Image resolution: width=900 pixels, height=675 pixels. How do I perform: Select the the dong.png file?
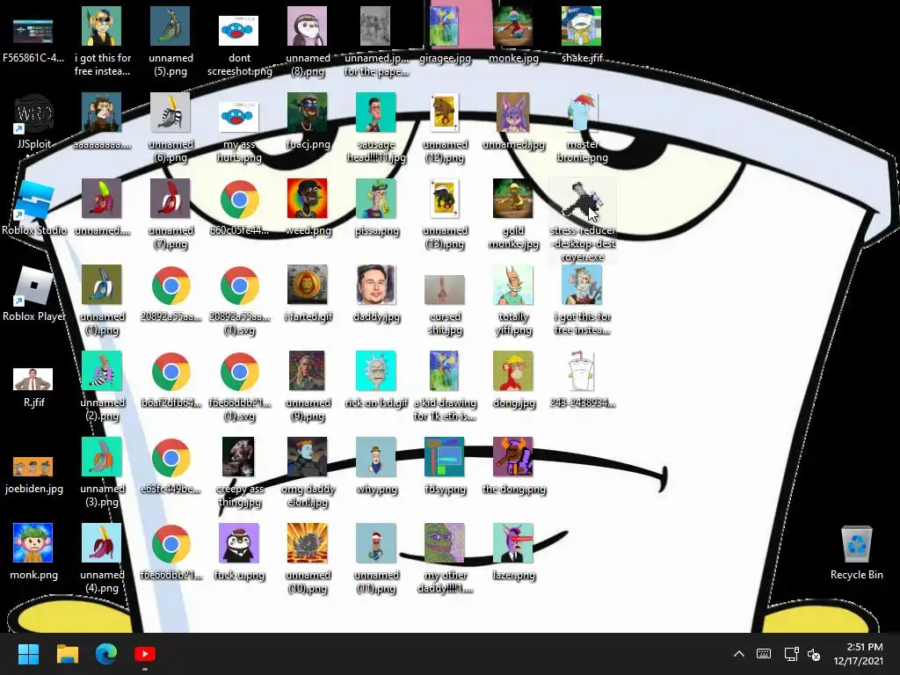pyautogui.click(x=513, y=466)
